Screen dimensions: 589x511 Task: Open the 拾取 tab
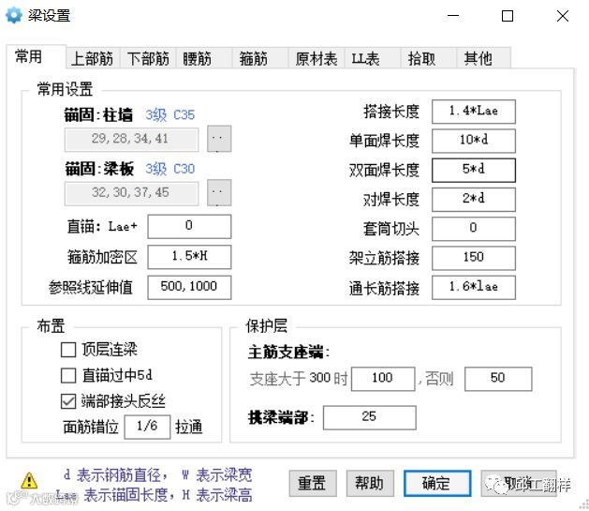[x=429, y=58]
